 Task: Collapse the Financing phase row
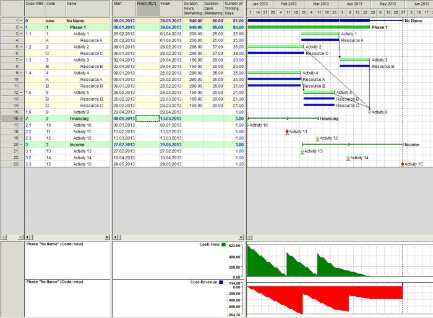coord(21,119)
